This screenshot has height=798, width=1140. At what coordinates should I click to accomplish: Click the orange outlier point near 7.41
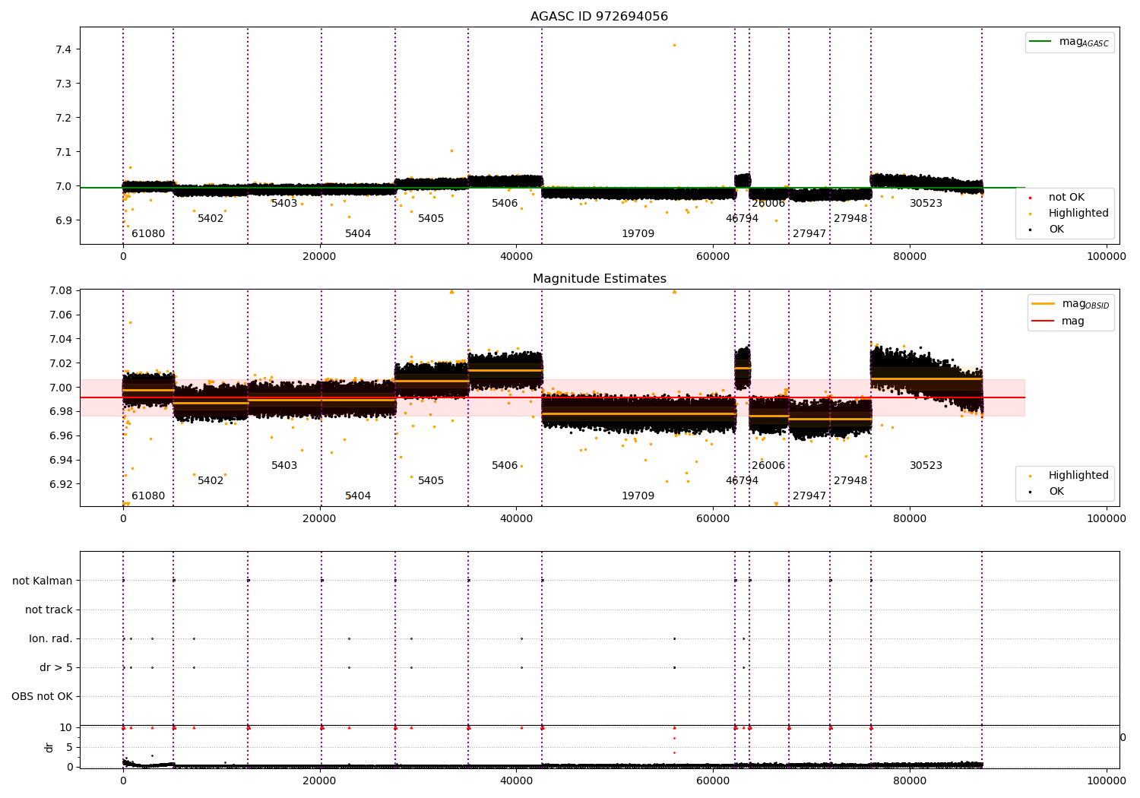tap(673, 45)
